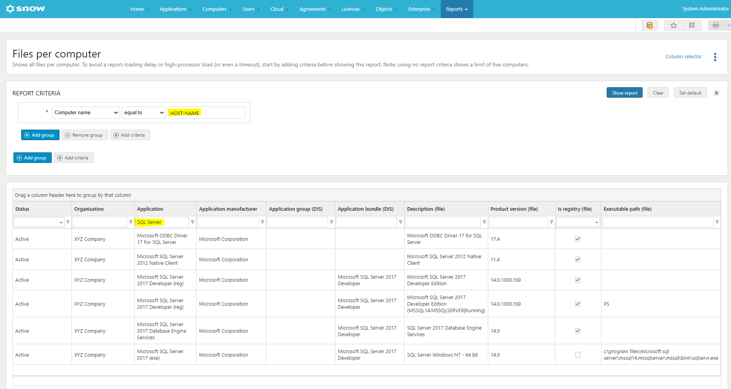This screenshot has width=731, height=389.
Task: Expand the criteria row triangle arrow
Action: click(x=47, y=111)
